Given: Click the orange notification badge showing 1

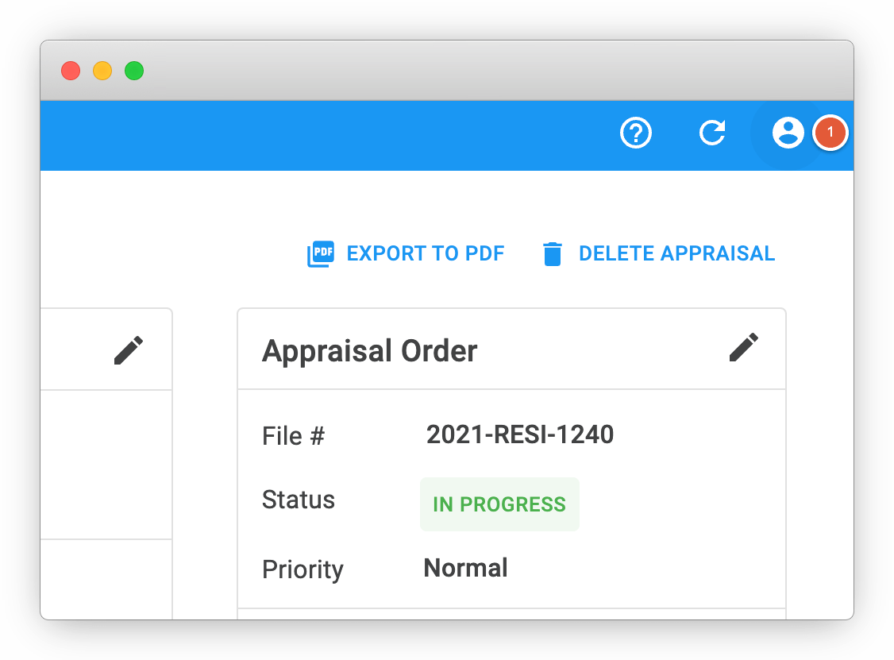Looking at the screenshot, I should click(x=830, y=133).
